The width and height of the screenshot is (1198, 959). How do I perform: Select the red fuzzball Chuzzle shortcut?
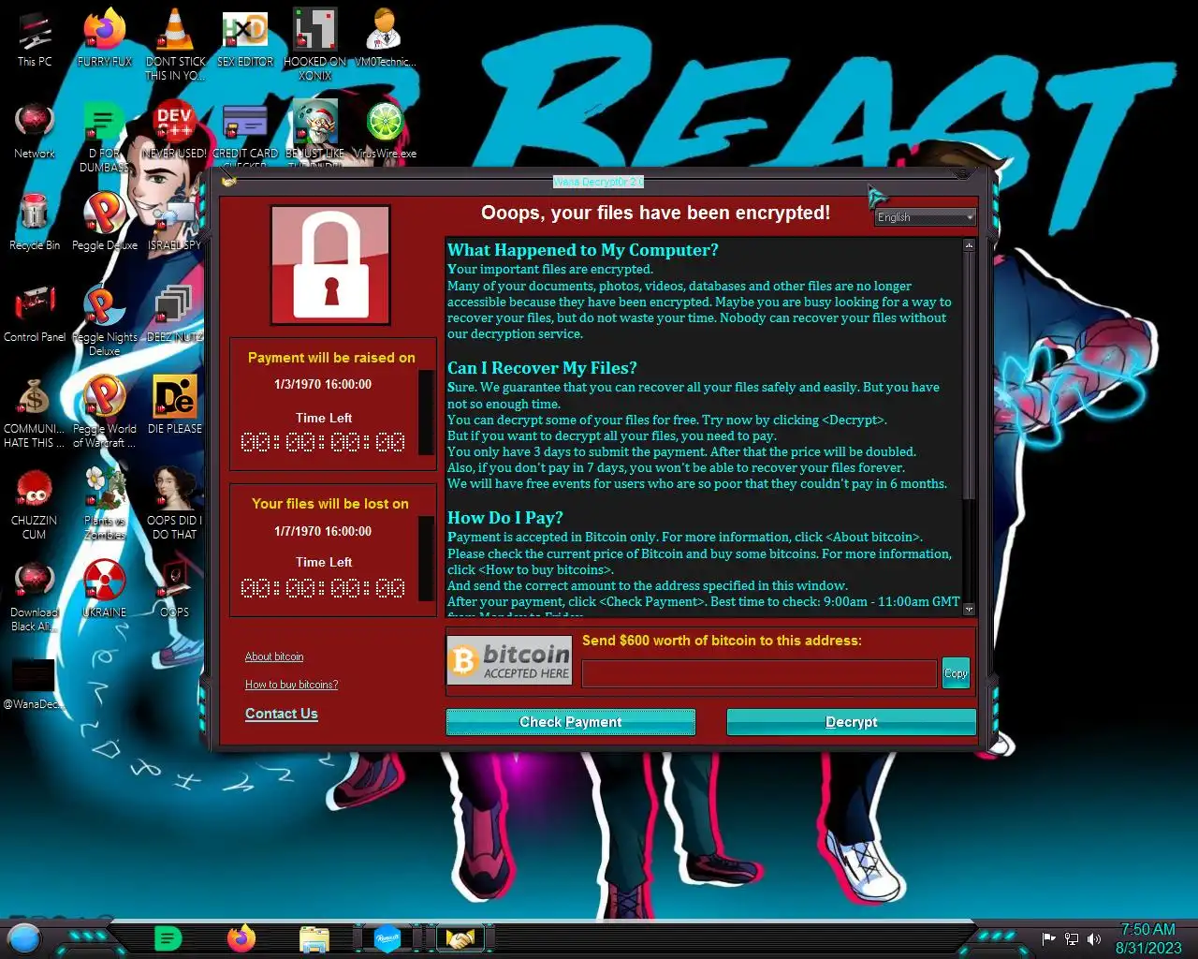click(35, 502)
